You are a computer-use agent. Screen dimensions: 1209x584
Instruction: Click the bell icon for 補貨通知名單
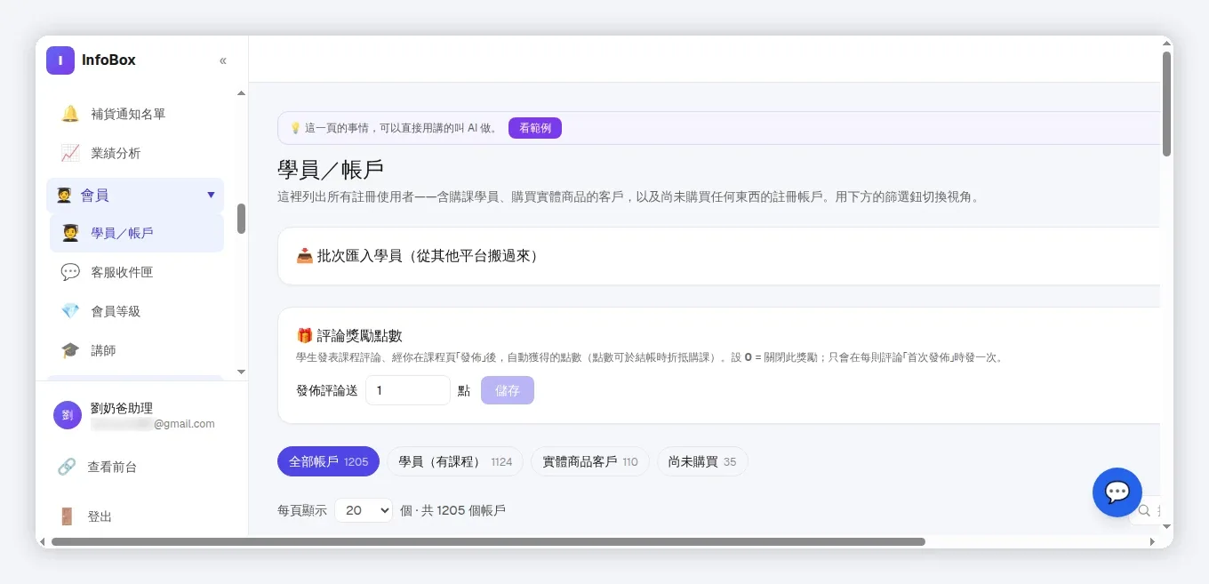click(70, 114)
